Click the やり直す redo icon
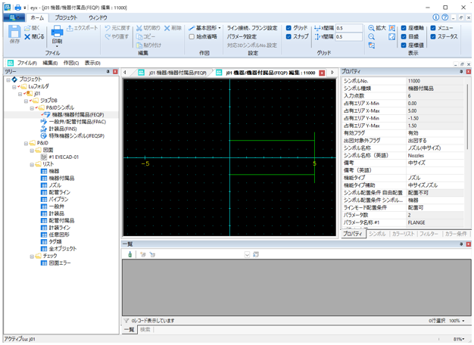This screenshot has width=474, height=345. (108, 37)
